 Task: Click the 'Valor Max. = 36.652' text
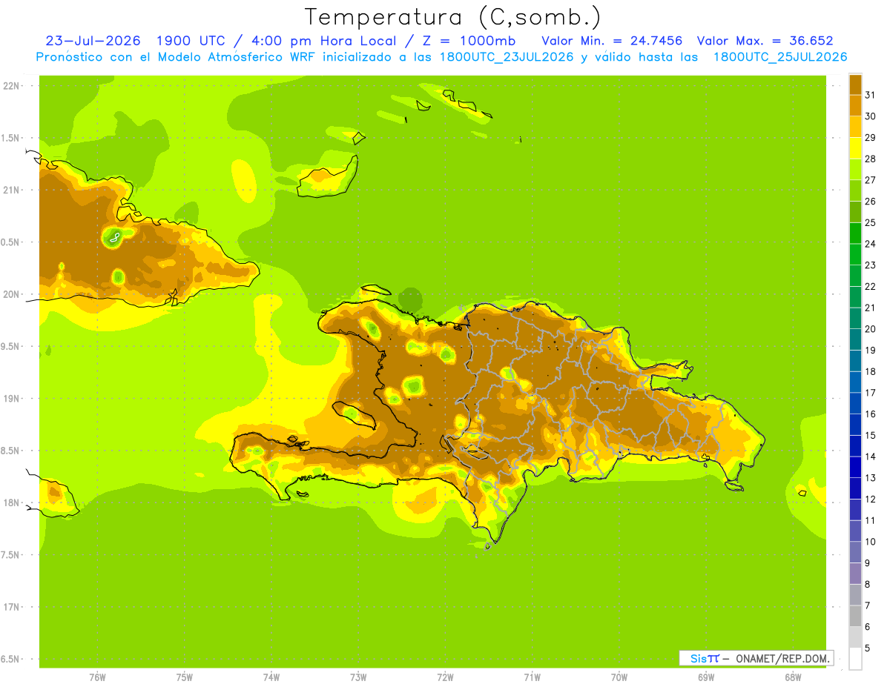tap(765, 41)
